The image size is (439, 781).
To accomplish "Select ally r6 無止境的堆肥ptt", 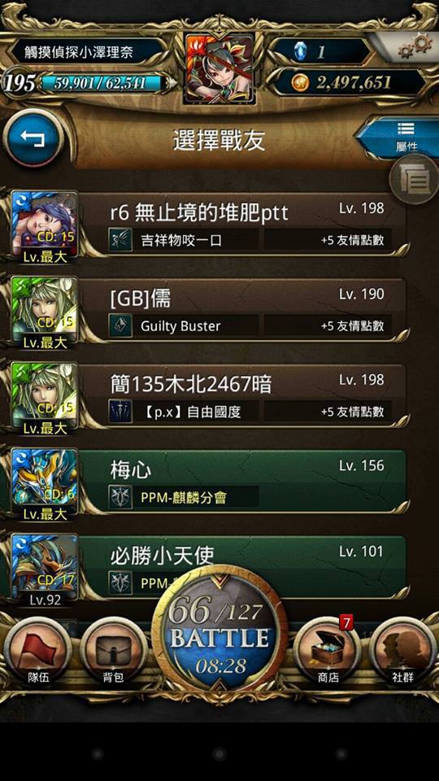I will pos(209,225).
